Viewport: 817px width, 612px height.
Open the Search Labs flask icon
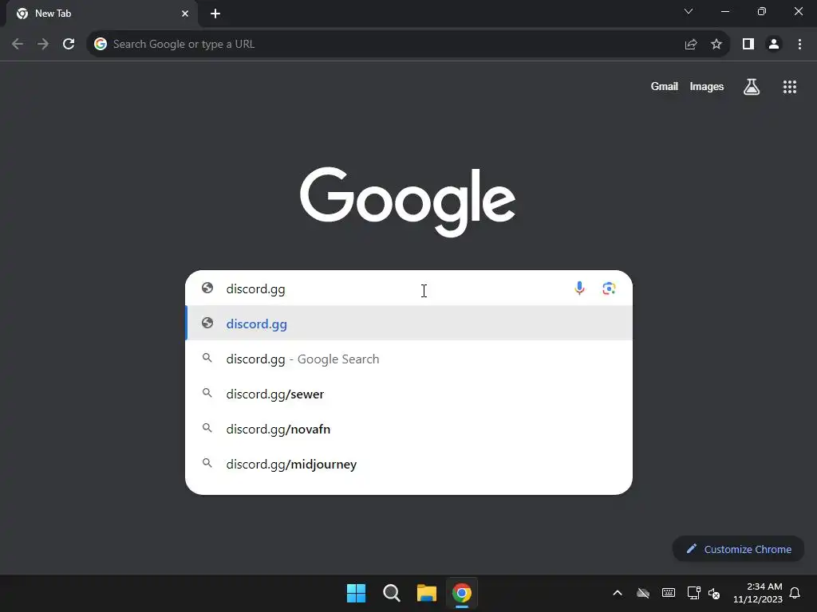[752, 87]
